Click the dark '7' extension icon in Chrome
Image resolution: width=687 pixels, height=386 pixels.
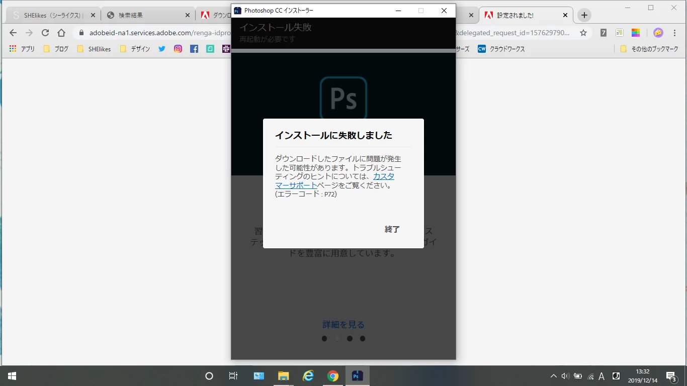pyautogui.click(x=604, y=33)
